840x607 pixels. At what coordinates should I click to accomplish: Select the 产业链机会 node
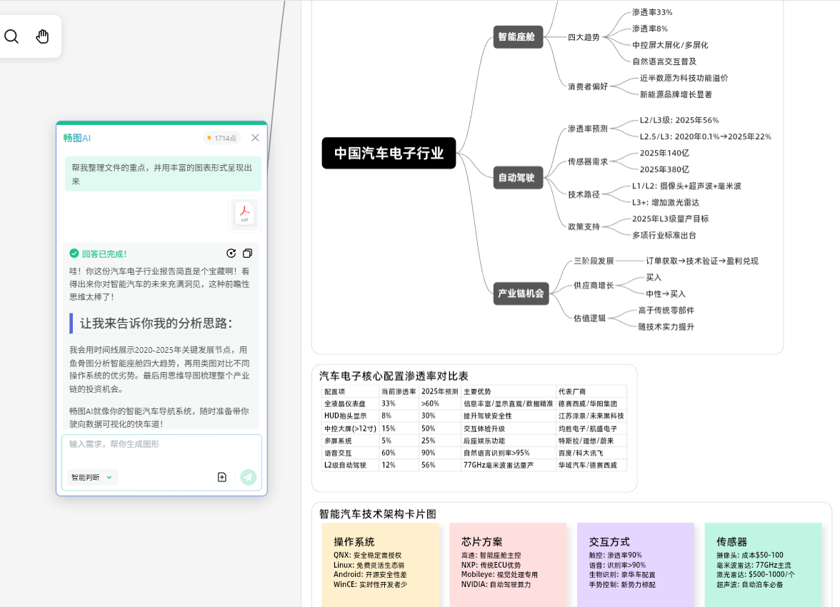[x=521, y=294]
